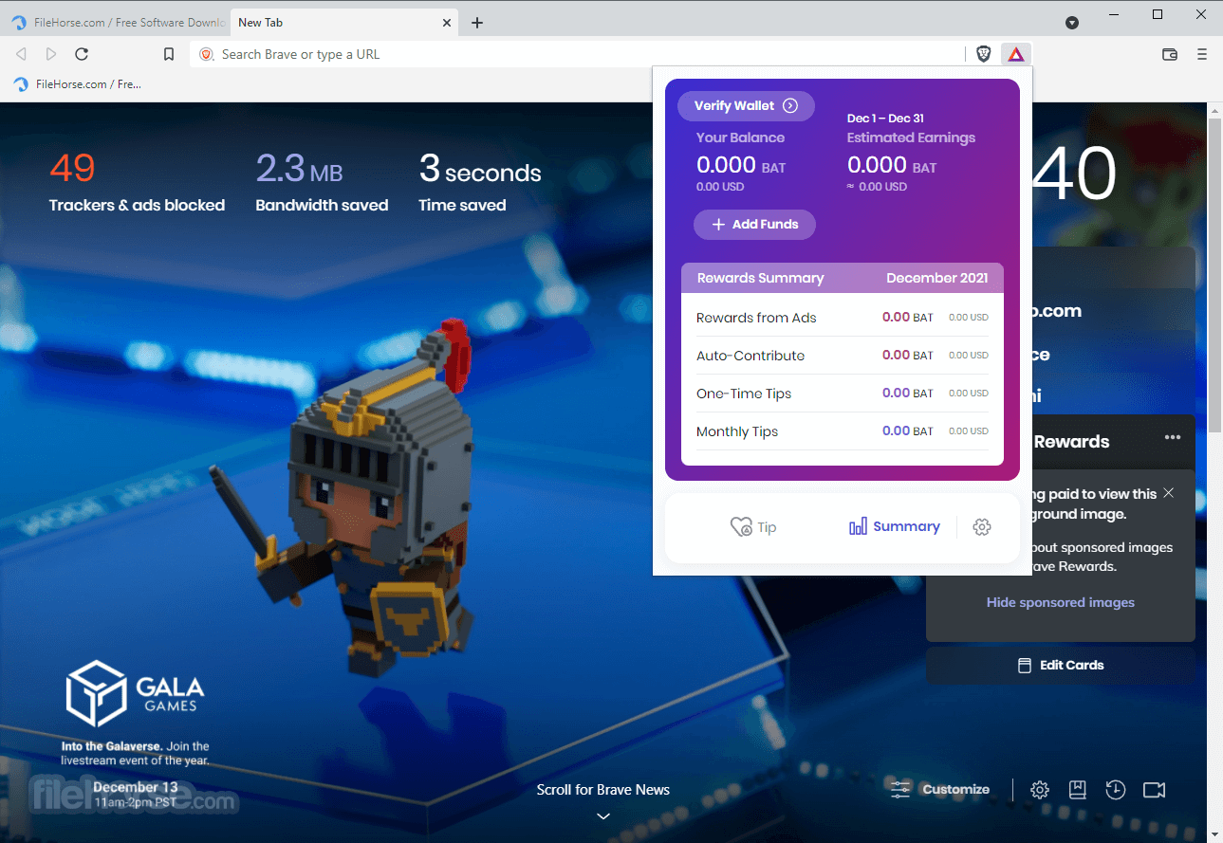Click the Estimated Earnings 0.000 BAT value
Screen dimensions: 1223x843
click(892, 166)
